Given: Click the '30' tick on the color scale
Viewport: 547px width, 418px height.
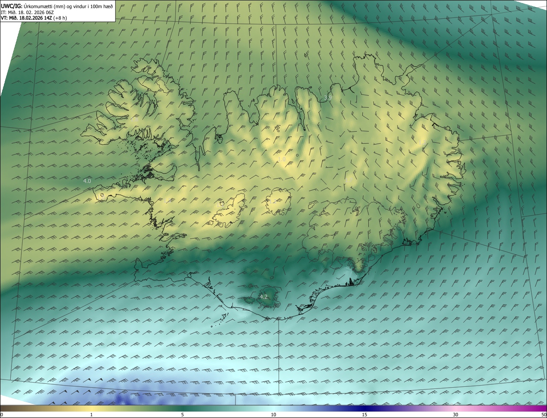Looking at the screenshot, I should pos(456,415).
